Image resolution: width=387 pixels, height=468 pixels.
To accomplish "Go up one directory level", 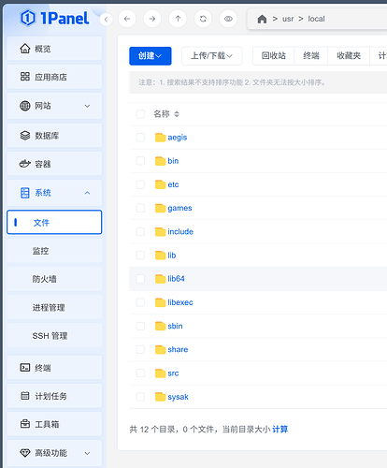I will click(x=178, y=19).
